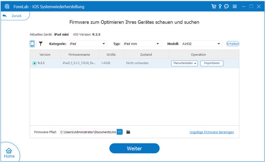Open the firmware folder icon
Viewport: 265px width, 162px height.
click(x=128, y=132)
